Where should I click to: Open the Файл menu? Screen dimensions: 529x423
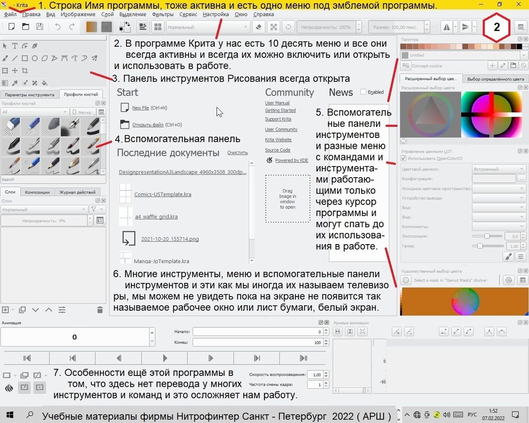point(10,14)
